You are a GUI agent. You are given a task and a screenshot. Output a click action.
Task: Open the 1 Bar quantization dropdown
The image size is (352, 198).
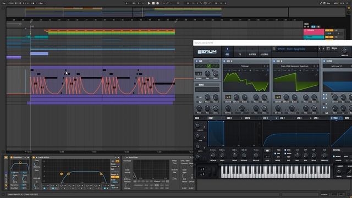click(42, 3)
